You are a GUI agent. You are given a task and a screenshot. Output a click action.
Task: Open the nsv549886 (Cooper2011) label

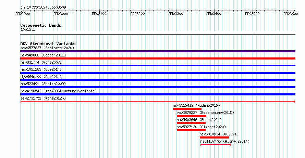(x=43, y=55)
